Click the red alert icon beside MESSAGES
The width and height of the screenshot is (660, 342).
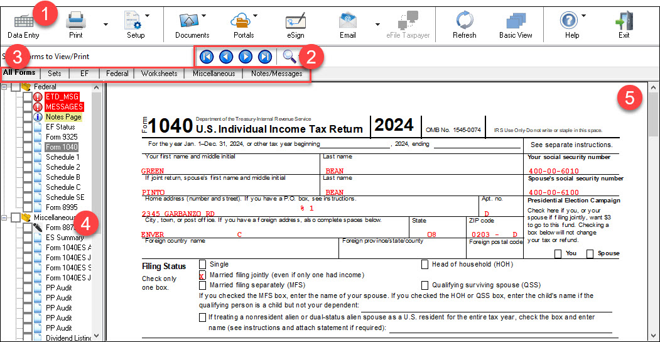tap(38, 106)
